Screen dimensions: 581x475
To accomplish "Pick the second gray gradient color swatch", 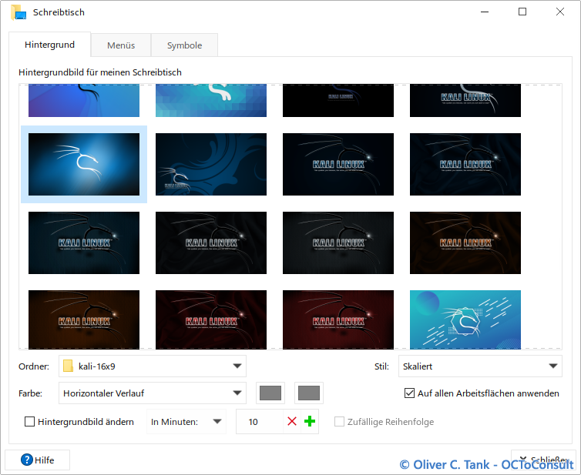I will pos(309,393).
